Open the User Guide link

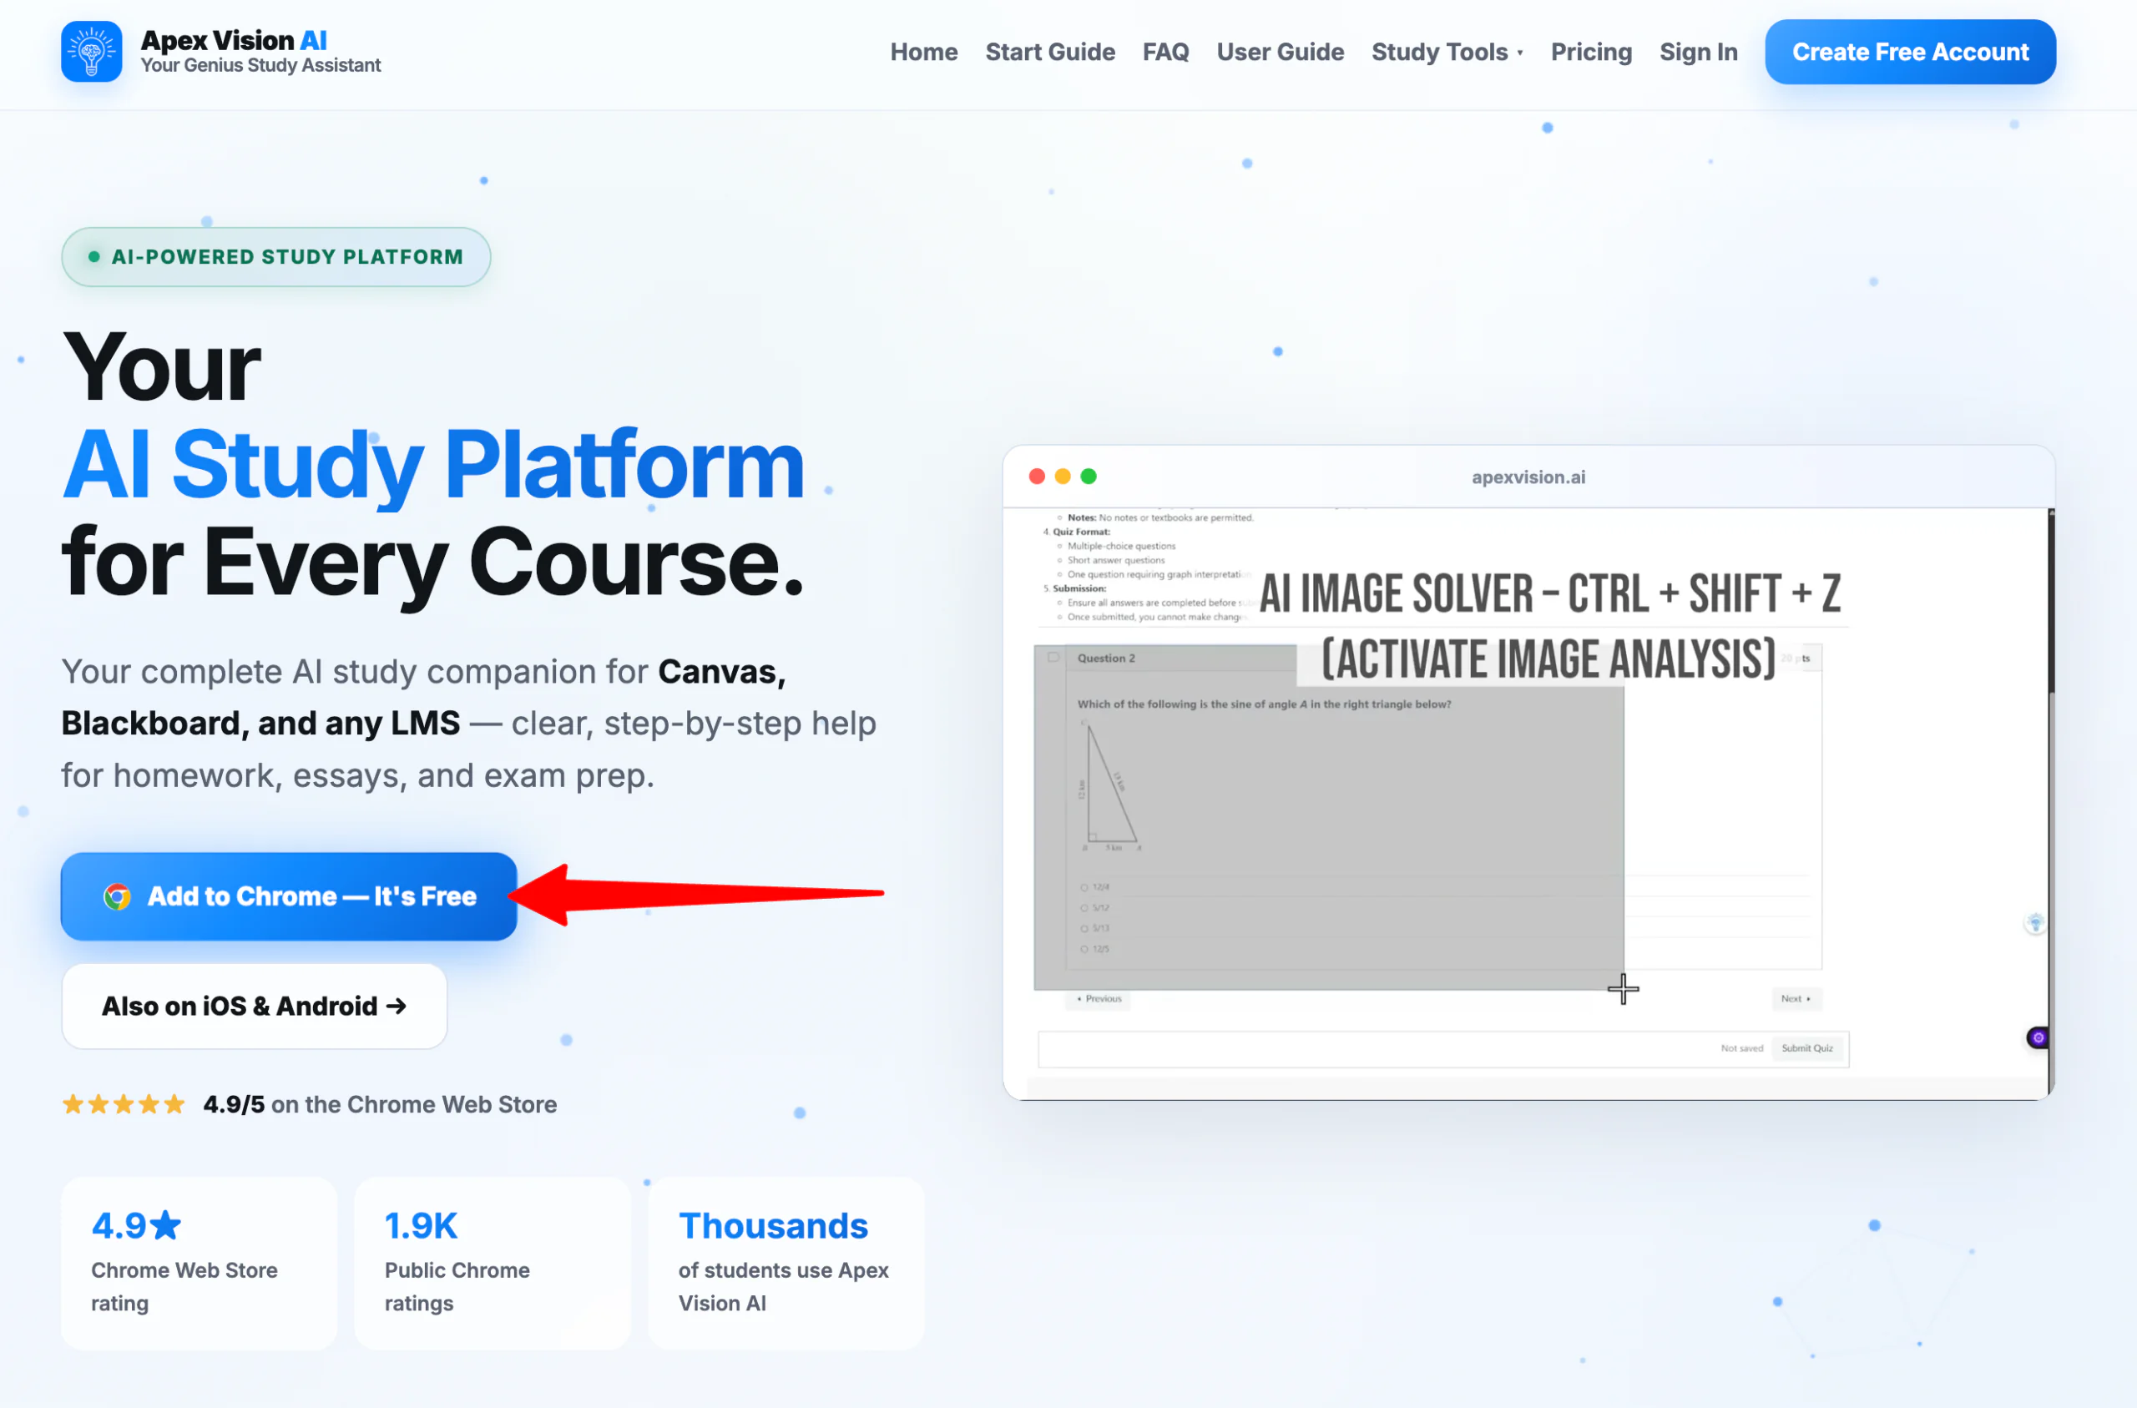(1280, 52)
